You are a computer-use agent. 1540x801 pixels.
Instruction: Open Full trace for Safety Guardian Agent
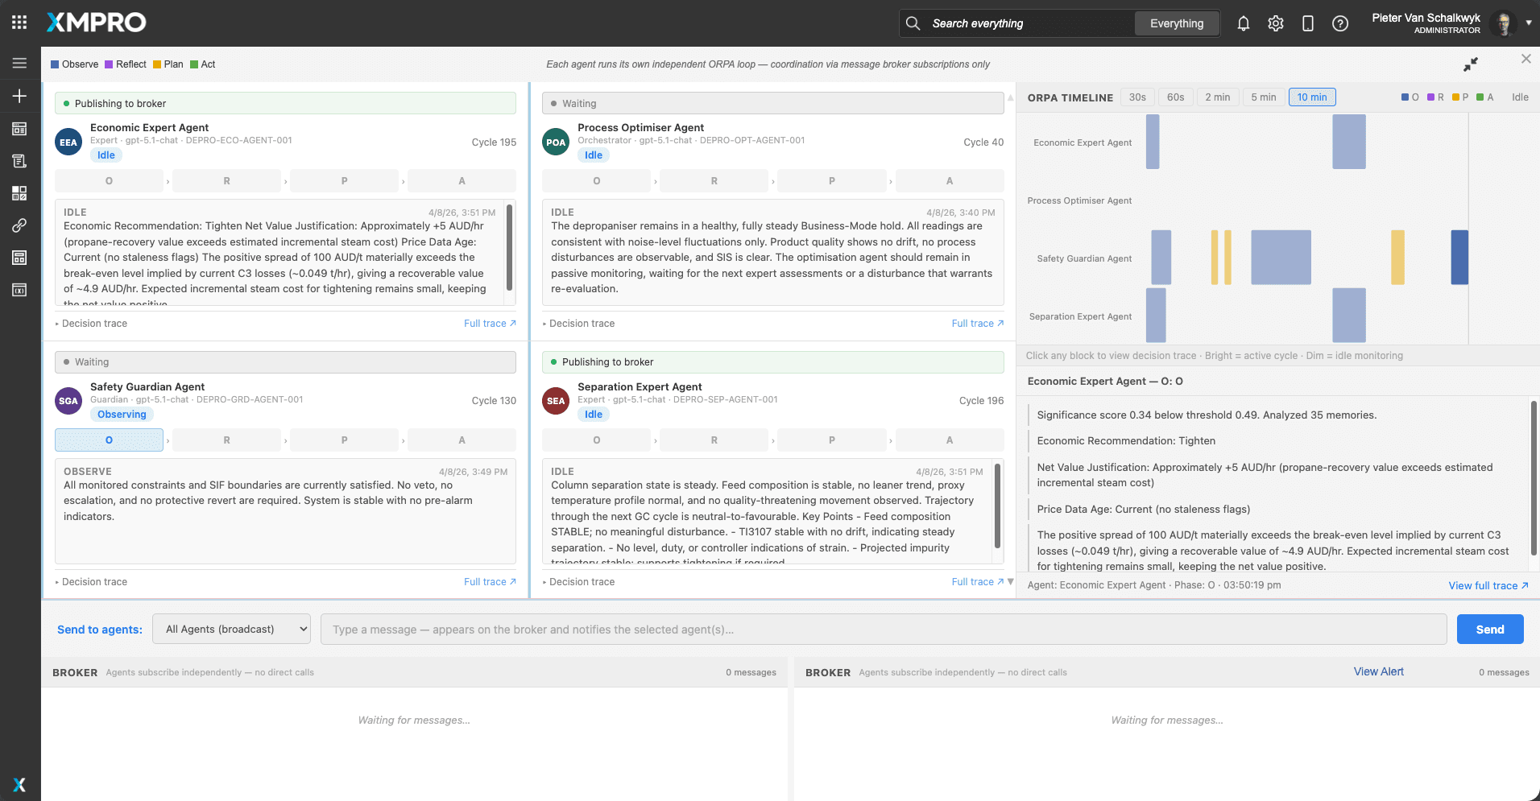(x=490, y=582)
